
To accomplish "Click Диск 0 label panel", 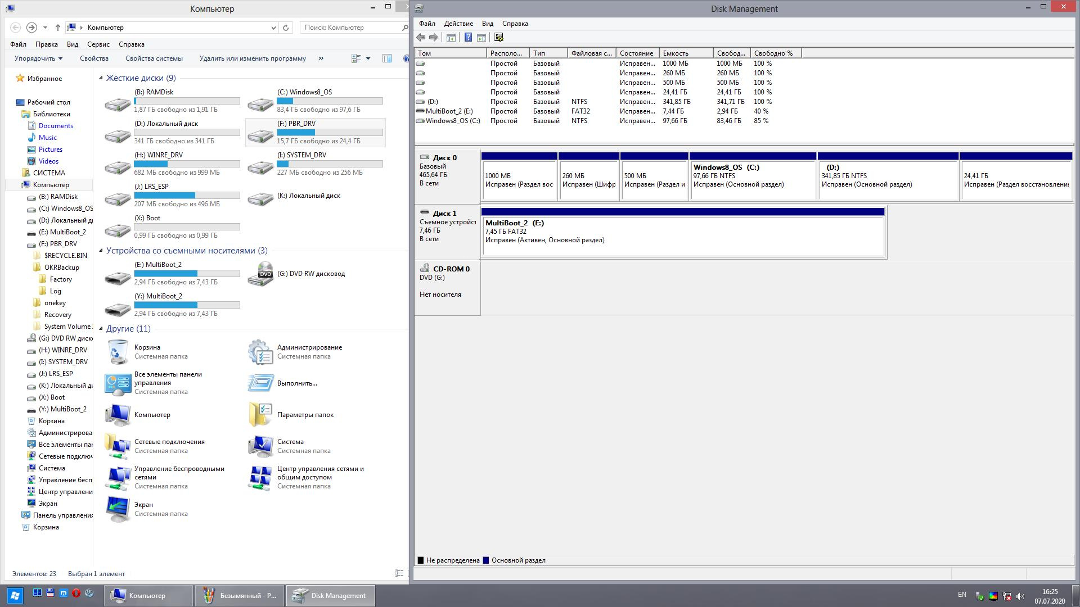I will [447, 176].
